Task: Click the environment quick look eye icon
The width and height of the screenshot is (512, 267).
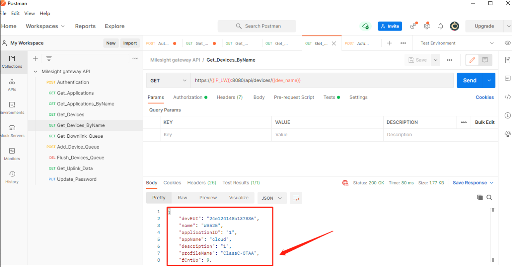Action: tap(508, 43)
